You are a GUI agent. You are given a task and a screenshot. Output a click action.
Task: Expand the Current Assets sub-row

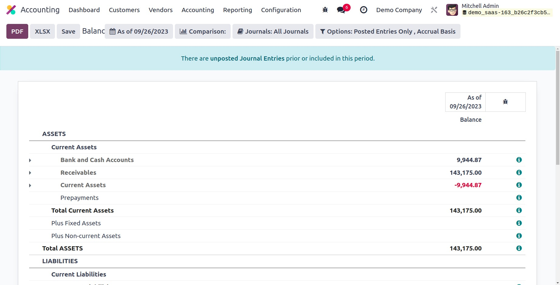click(30, 185)
